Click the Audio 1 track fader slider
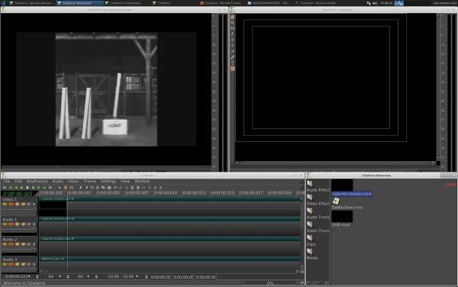This screenshot has width=458, height=287. click(x=19, y=230)
